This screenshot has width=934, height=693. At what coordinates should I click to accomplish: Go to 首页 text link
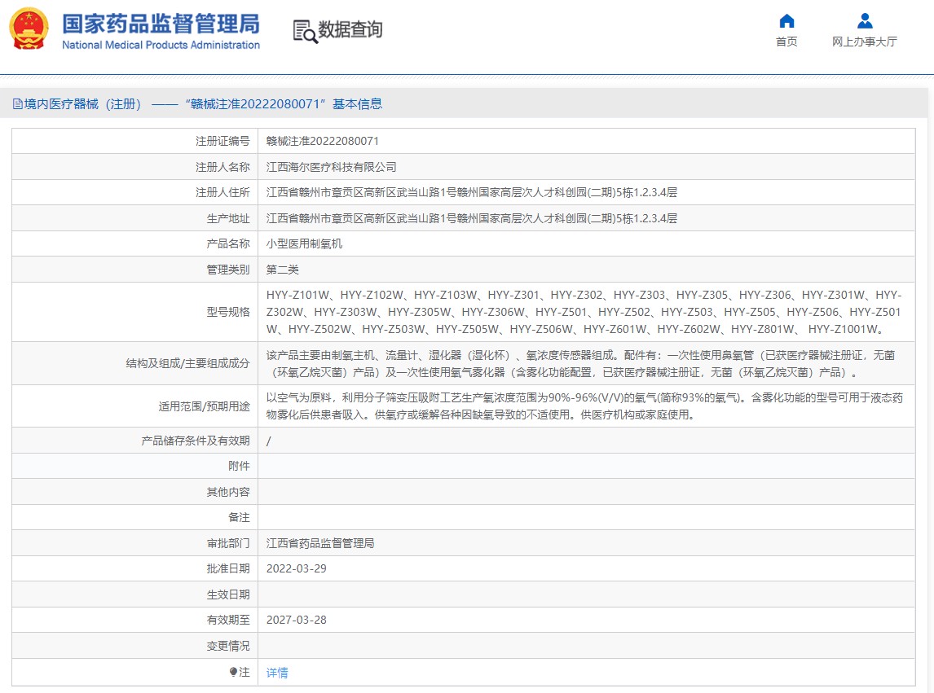point(786,42)
